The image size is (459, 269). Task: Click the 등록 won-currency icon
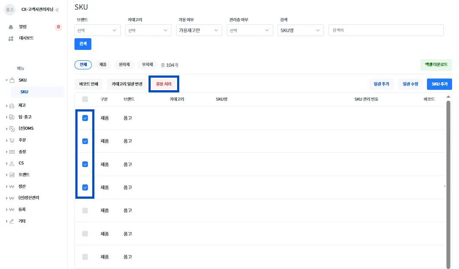click(12, 210)
